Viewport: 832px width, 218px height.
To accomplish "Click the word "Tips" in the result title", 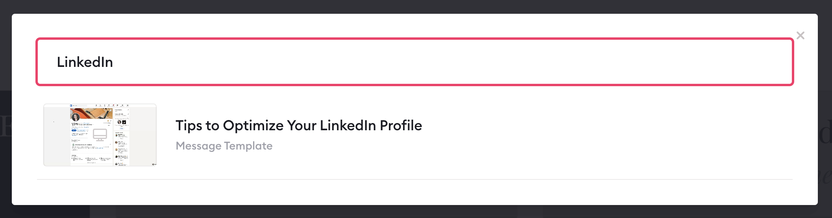I will click(x=189, y=126).
